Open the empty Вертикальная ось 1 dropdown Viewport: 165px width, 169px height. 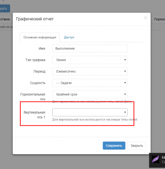point(90,112)
